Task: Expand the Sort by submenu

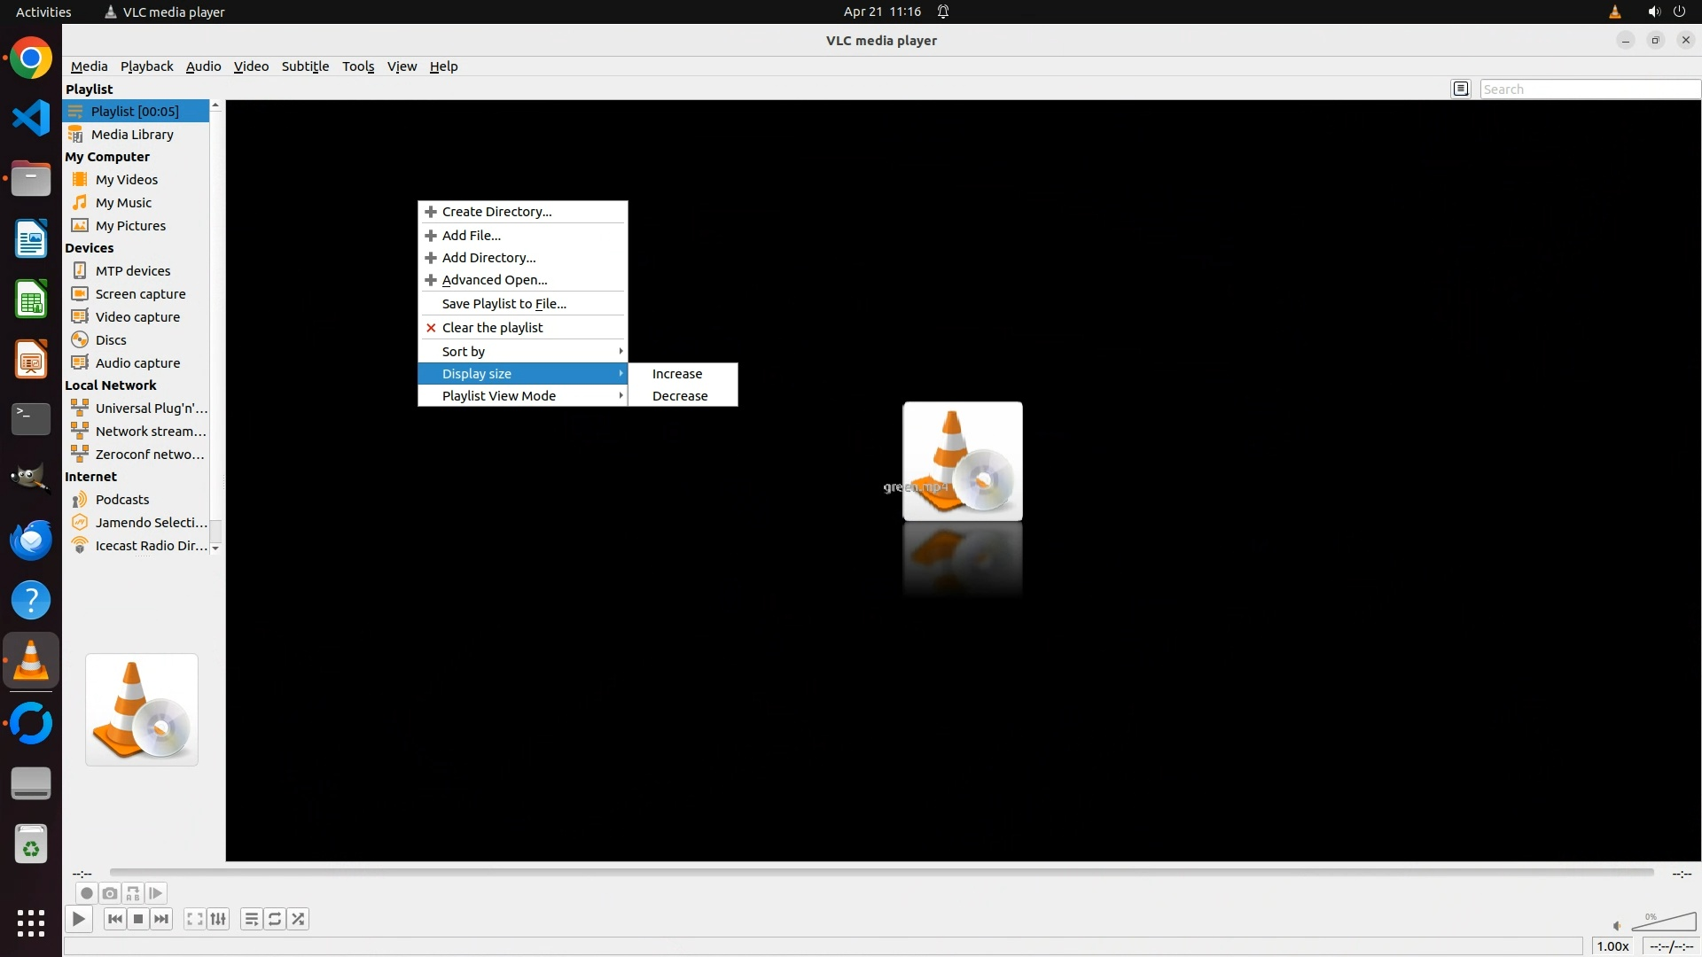Action: [522, 351]
